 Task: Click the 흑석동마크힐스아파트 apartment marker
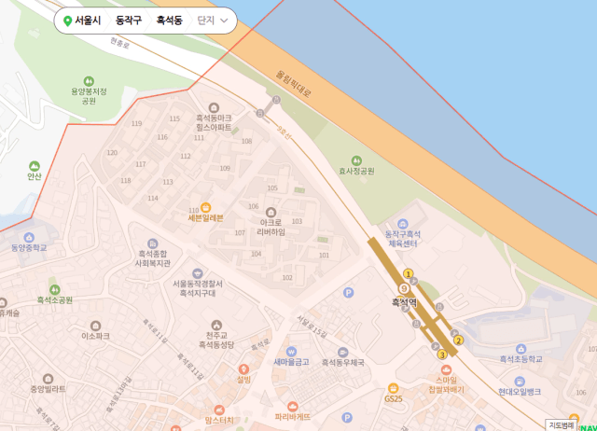pos(214,108)
